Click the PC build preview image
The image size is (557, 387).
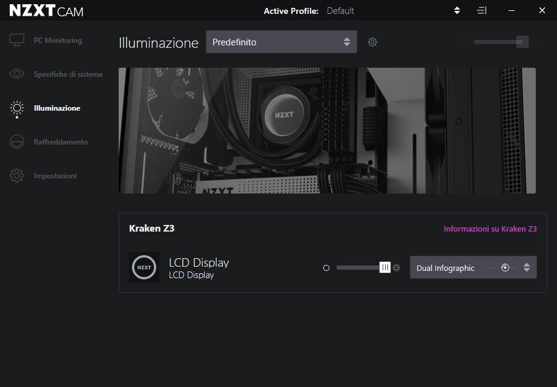[x=327, y=131]
